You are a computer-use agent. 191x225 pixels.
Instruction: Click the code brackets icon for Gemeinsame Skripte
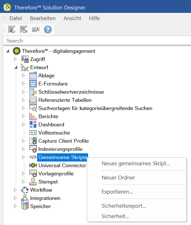(x=33, y=157)
